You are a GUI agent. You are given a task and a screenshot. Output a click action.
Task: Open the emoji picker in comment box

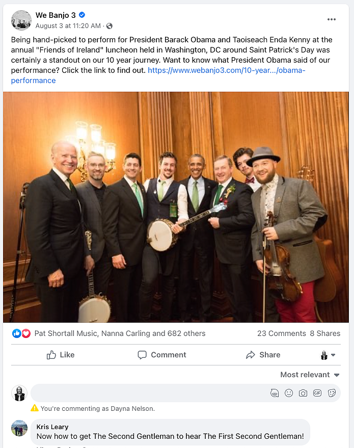(x=289, y=393)
